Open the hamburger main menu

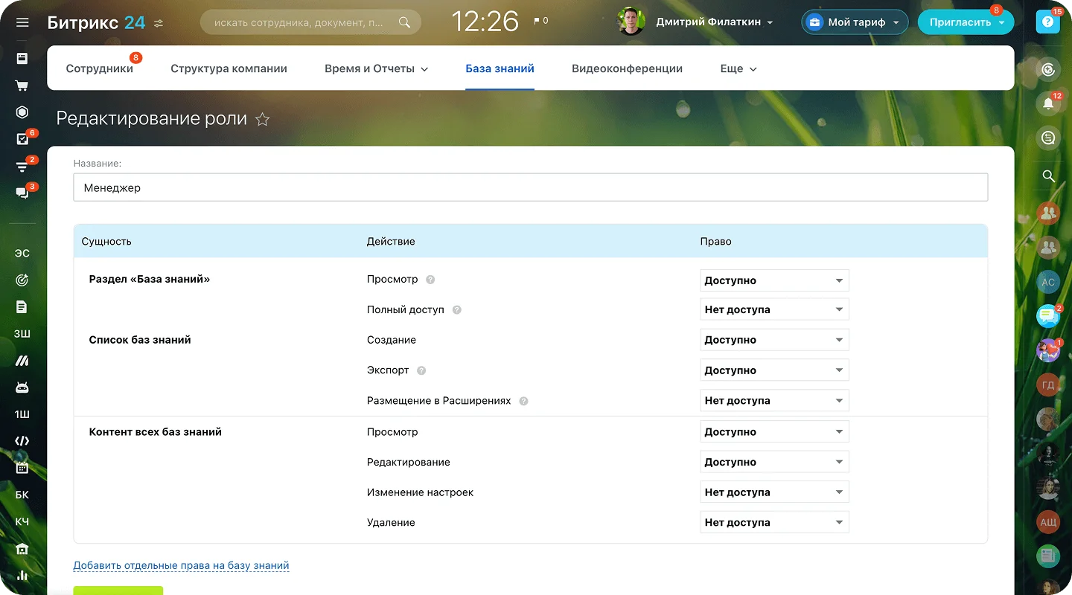pyautogui.click(x=22, y=22)
